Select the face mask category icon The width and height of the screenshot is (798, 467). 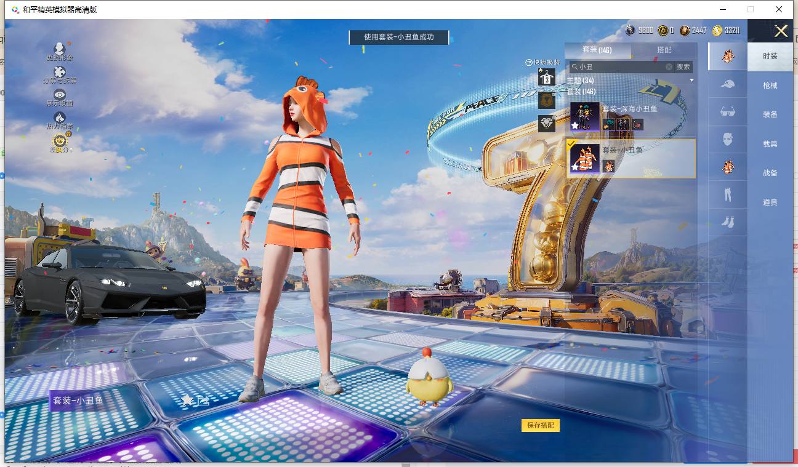point(727,139)
